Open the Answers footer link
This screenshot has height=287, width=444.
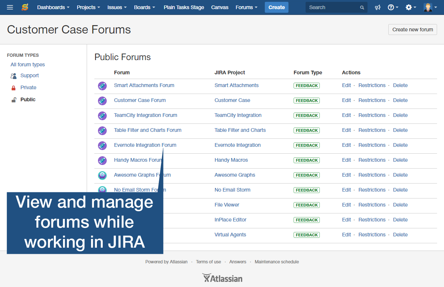(x=238, y=262)
